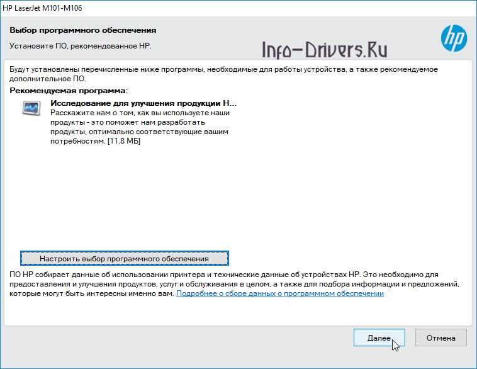477x369 pixels.
Task: Click the '[11.8 МБ]' program size text
Action: point(123,142)
